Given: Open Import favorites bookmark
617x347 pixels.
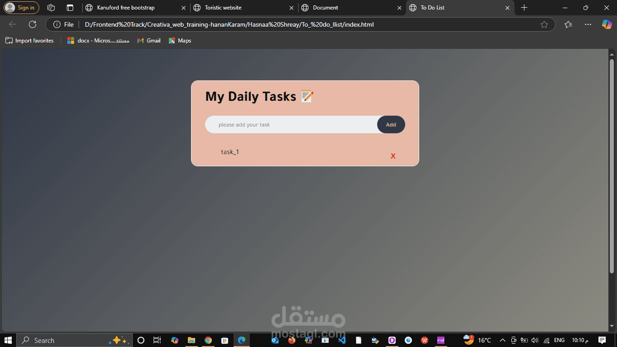Looking at the screenshot, I should 29,41.
